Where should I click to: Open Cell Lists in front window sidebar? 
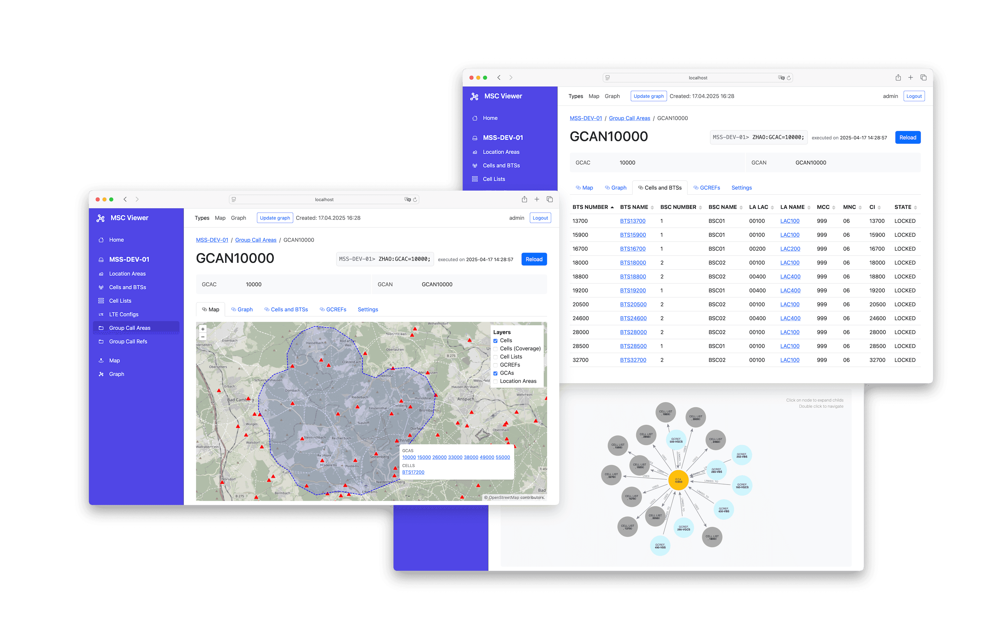[120, 300]
